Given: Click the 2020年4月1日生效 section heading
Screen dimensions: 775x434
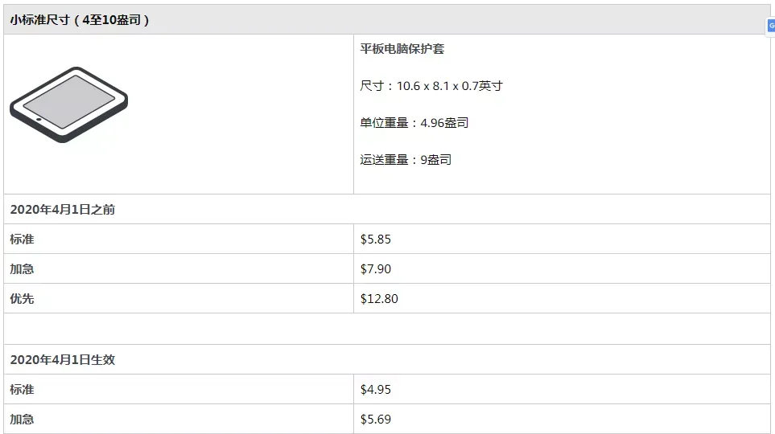Looking at the screenshot, I should pyautogui.click(x=62, y=359).
